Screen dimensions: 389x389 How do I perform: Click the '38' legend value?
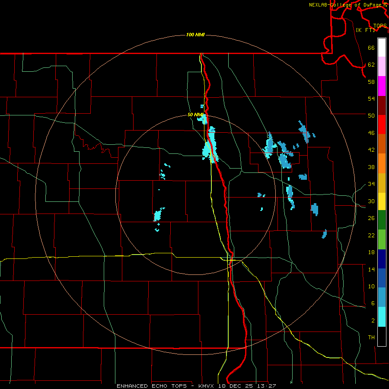point(371,167)
